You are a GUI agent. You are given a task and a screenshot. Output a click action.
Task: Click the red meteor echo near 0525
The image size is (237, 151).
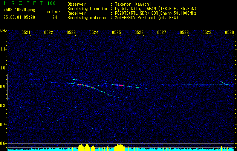point(119,85)
